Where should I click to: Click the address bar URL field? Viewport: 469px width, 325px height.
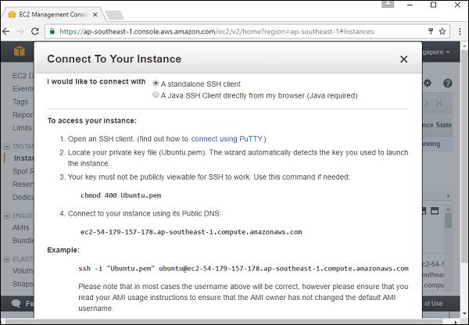click(234, 31)
